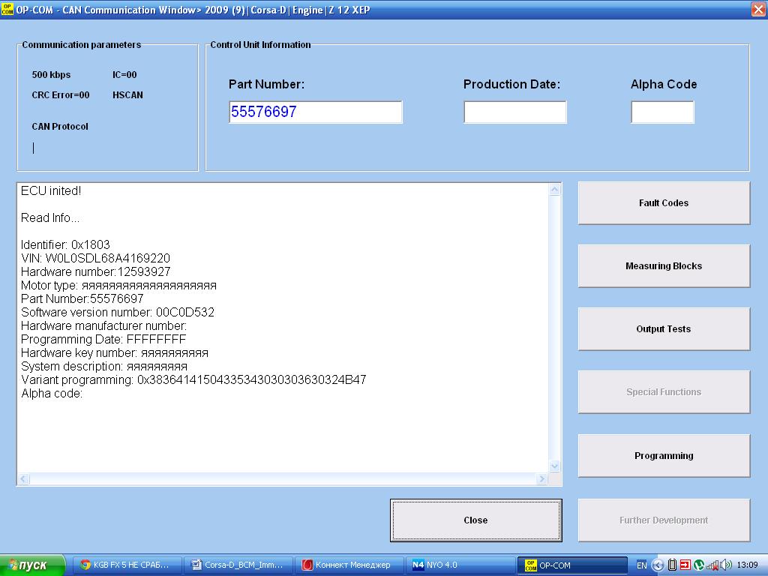This screenshot has width=768, height=576.
Task: Open Measuring Blocks
Action: (x=664, y=266)
